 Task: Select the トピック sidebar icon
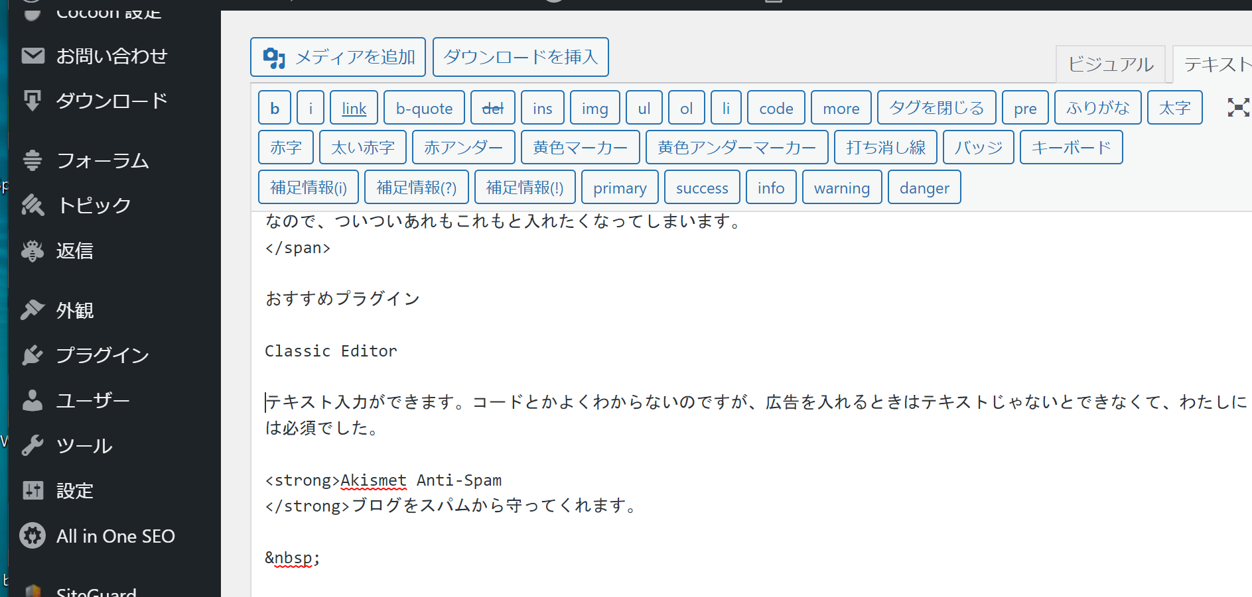click(33, 205)
